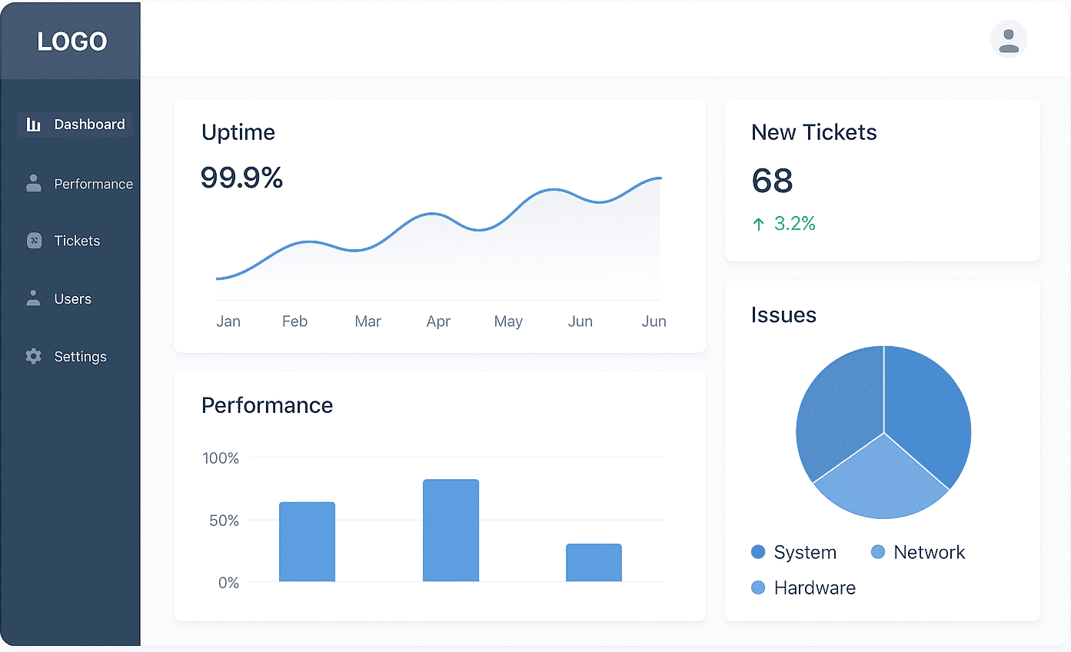1071x652 pixels.
Task: Click the Dashboard bar chart icon in sidebar
Action: point(33,125)
